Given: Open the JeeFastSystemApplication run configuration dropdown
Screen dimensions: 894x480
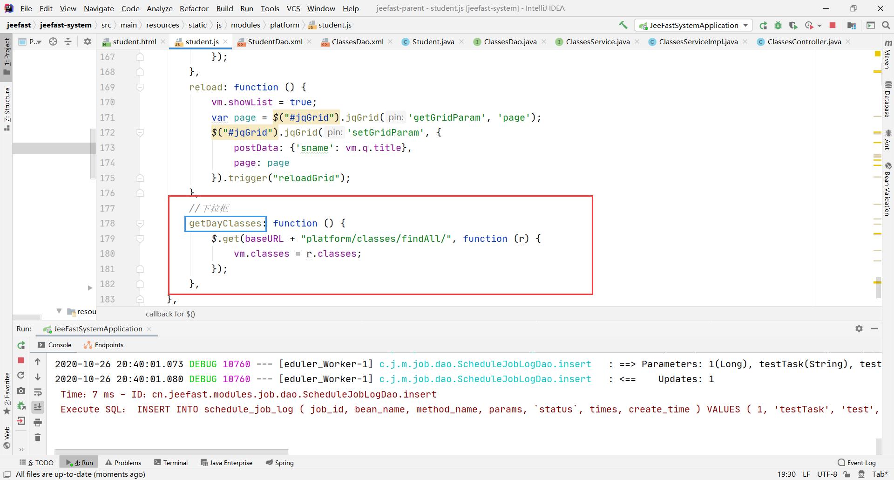Looking at the screenshot, I should click(x=693, y=25).
